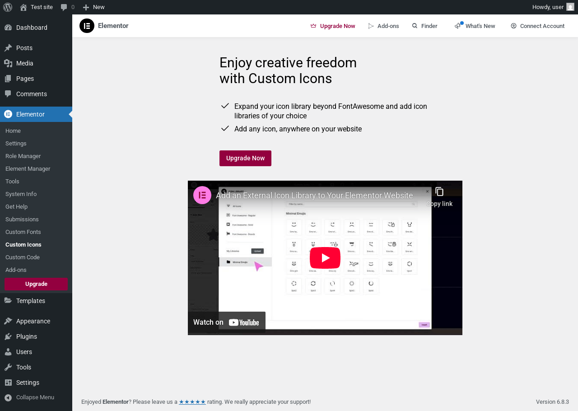Open the Dashboard menu label
This screenshot has height=411, width=578.
(x=32, y=28)
